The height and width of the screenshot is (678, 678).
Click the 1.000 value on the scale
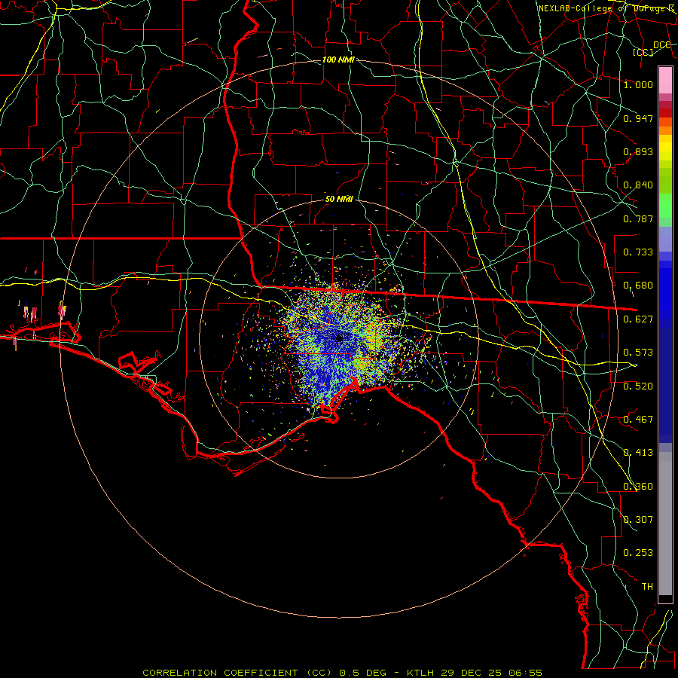638,84
